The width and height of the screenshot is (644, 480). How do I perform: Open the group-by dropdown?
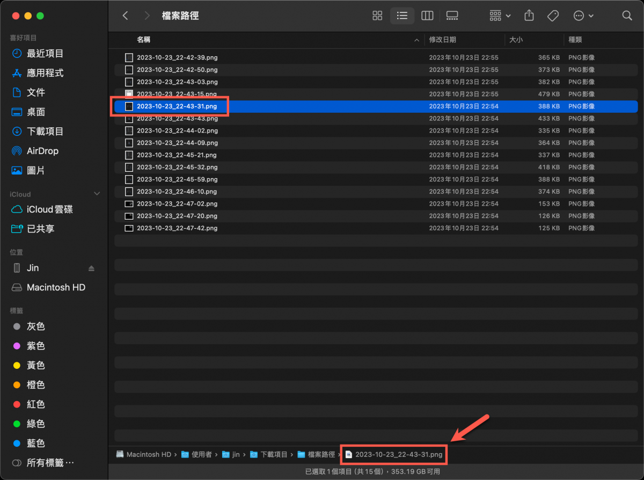[x=500, y=16]
